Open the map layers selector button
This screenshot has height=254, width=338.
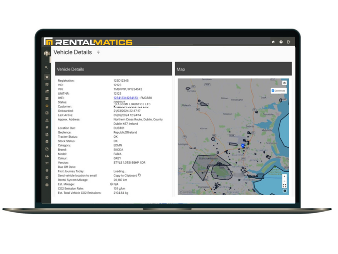(x=284, y=83)
